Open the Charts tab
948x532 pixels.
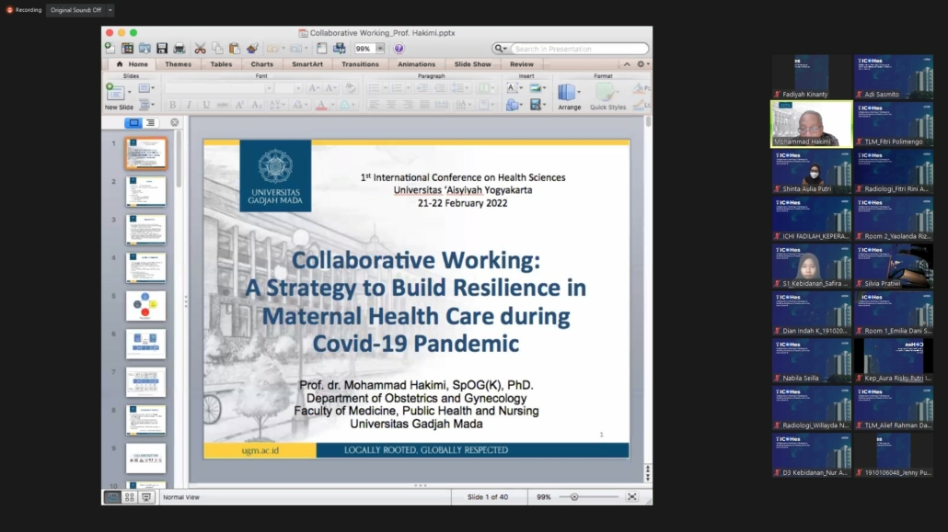coord(261,64)
